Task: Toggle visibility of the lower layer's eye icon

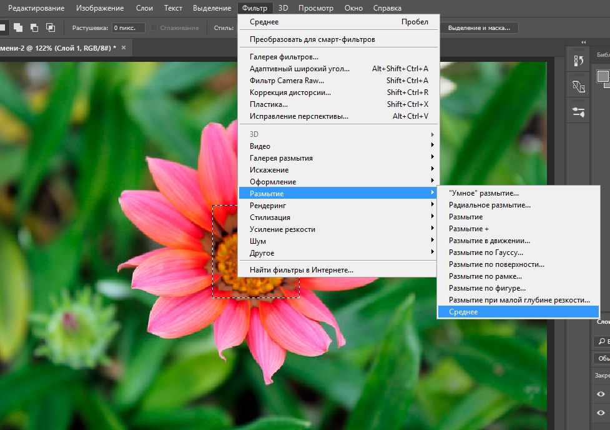Action: pos(601,412)
